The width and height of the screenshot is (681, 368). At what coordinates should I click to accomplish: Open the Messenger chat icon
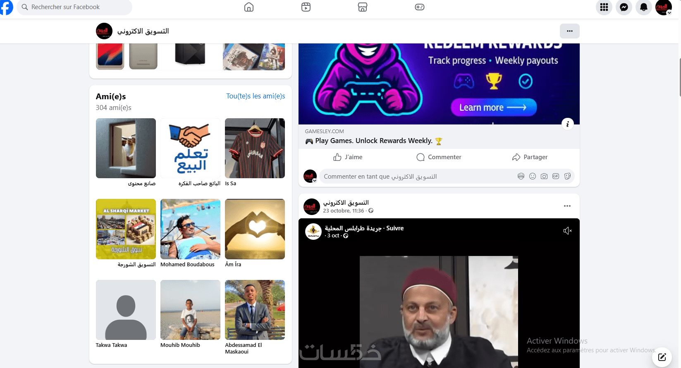tap(624, 7)
